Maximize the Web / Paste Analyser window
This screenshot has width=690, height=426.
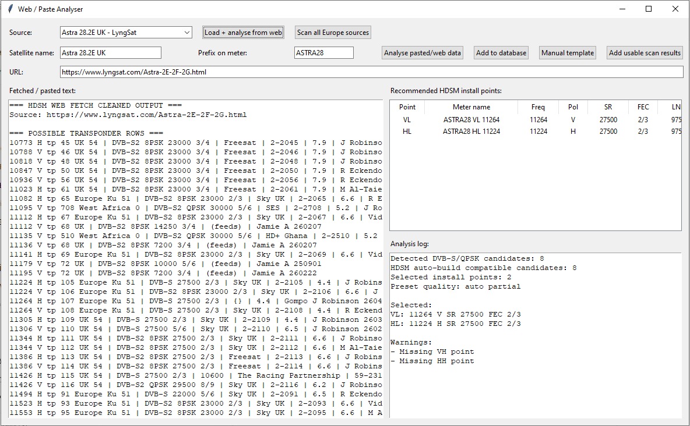649,9
